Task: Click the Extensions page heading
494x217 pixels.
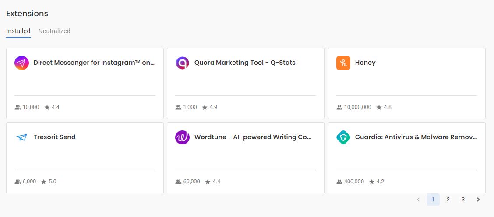Action: point(27,14)
